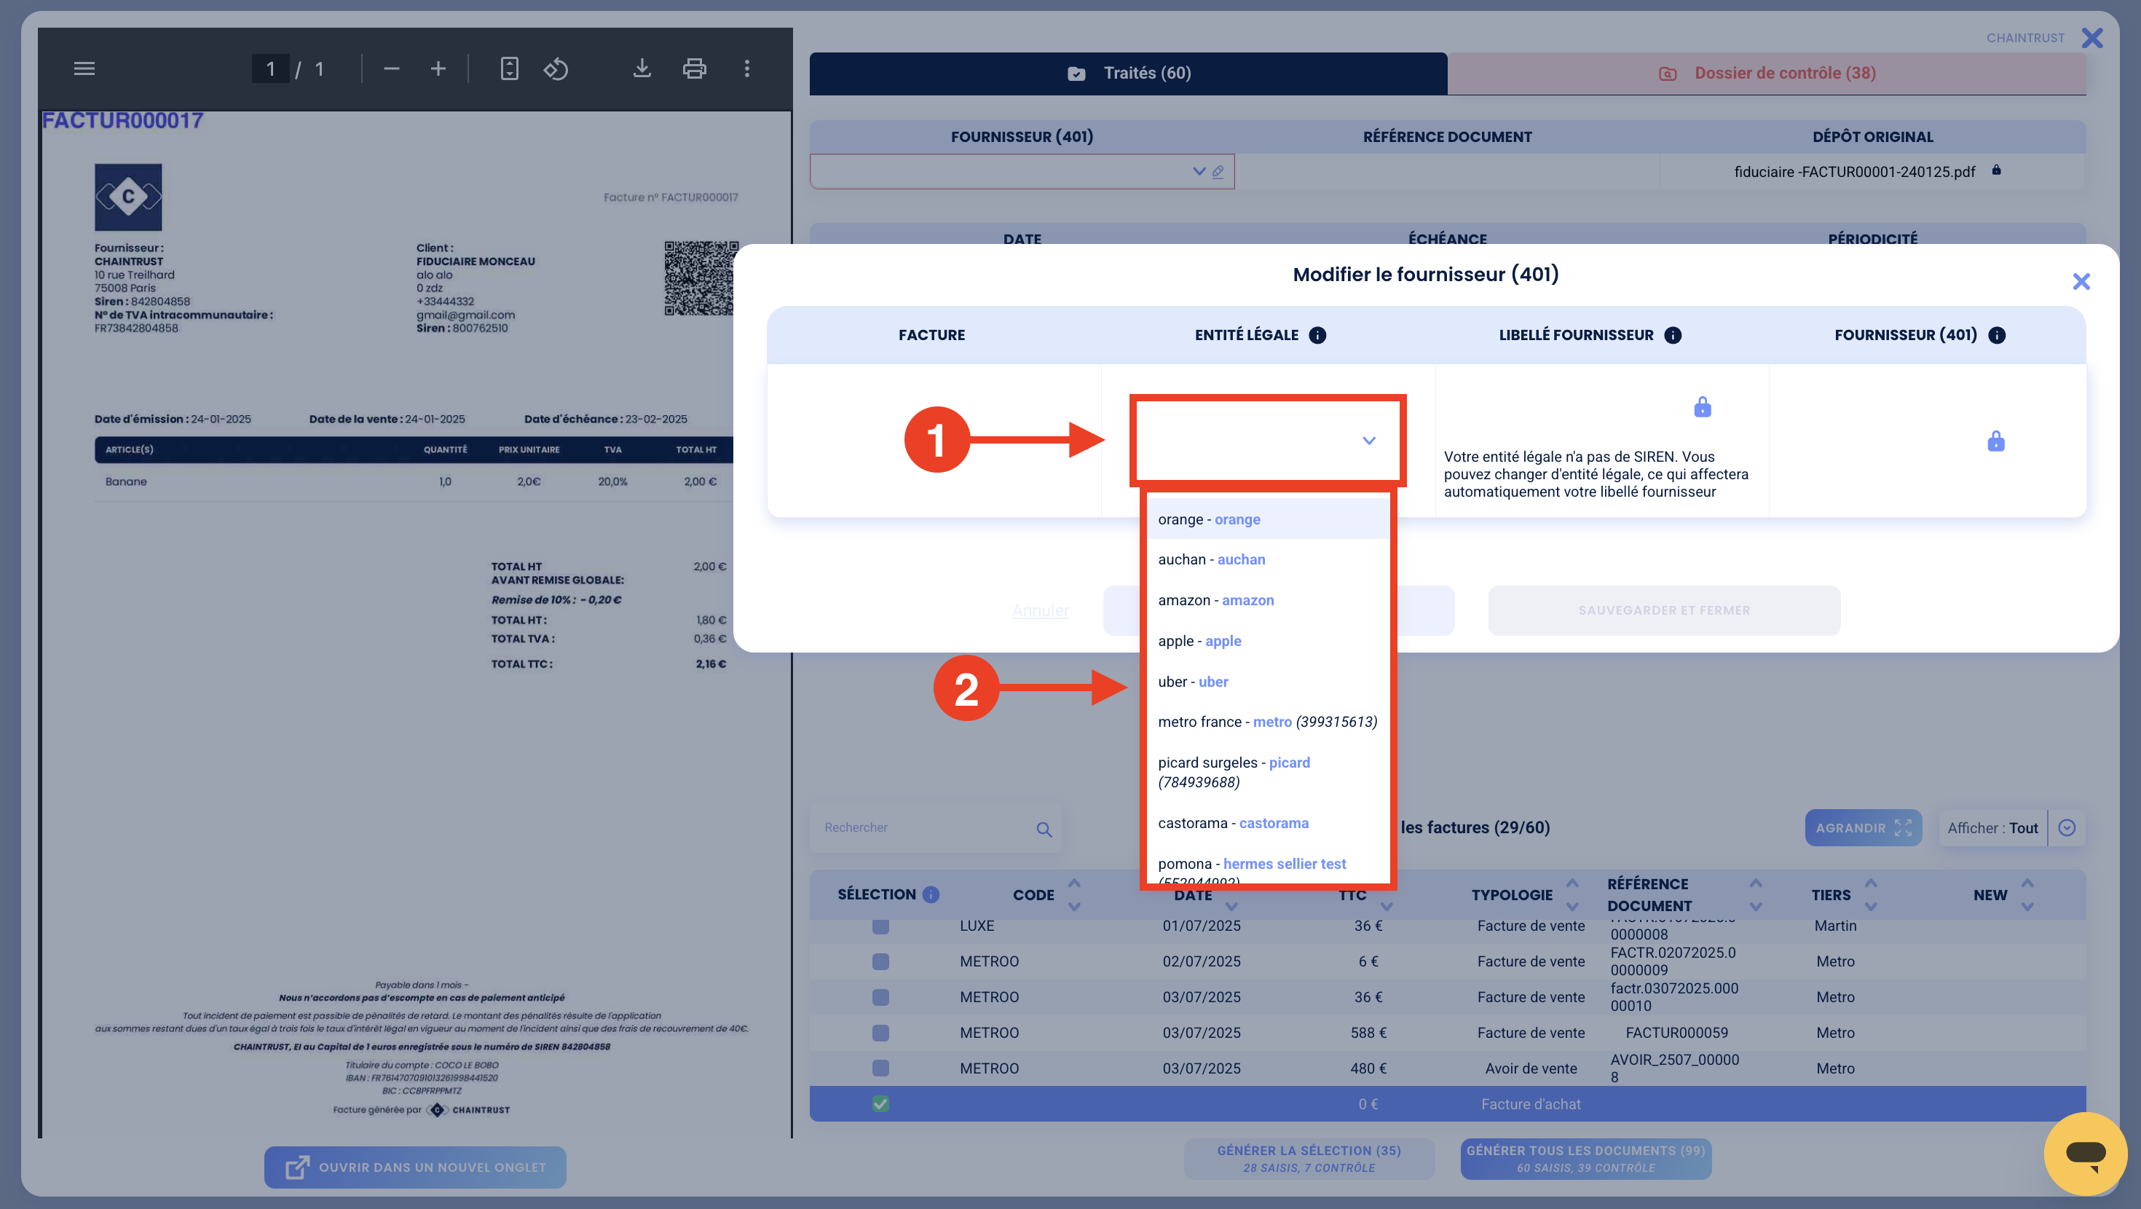The image size is (2141, 1209).
Task: Toggle checkbox for METROO 480 € Avoir row
Action: 880,1069
